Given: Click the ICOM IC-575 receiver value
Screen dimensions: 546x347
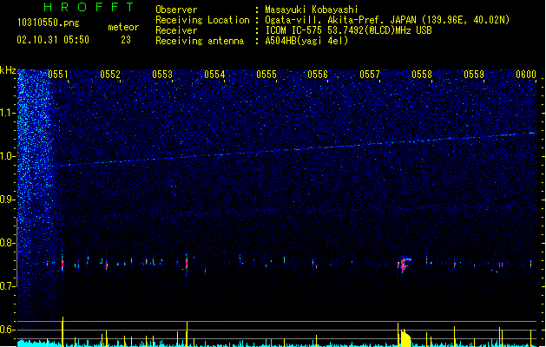Looking at the screenshot, I should click(x=348, y=30).
